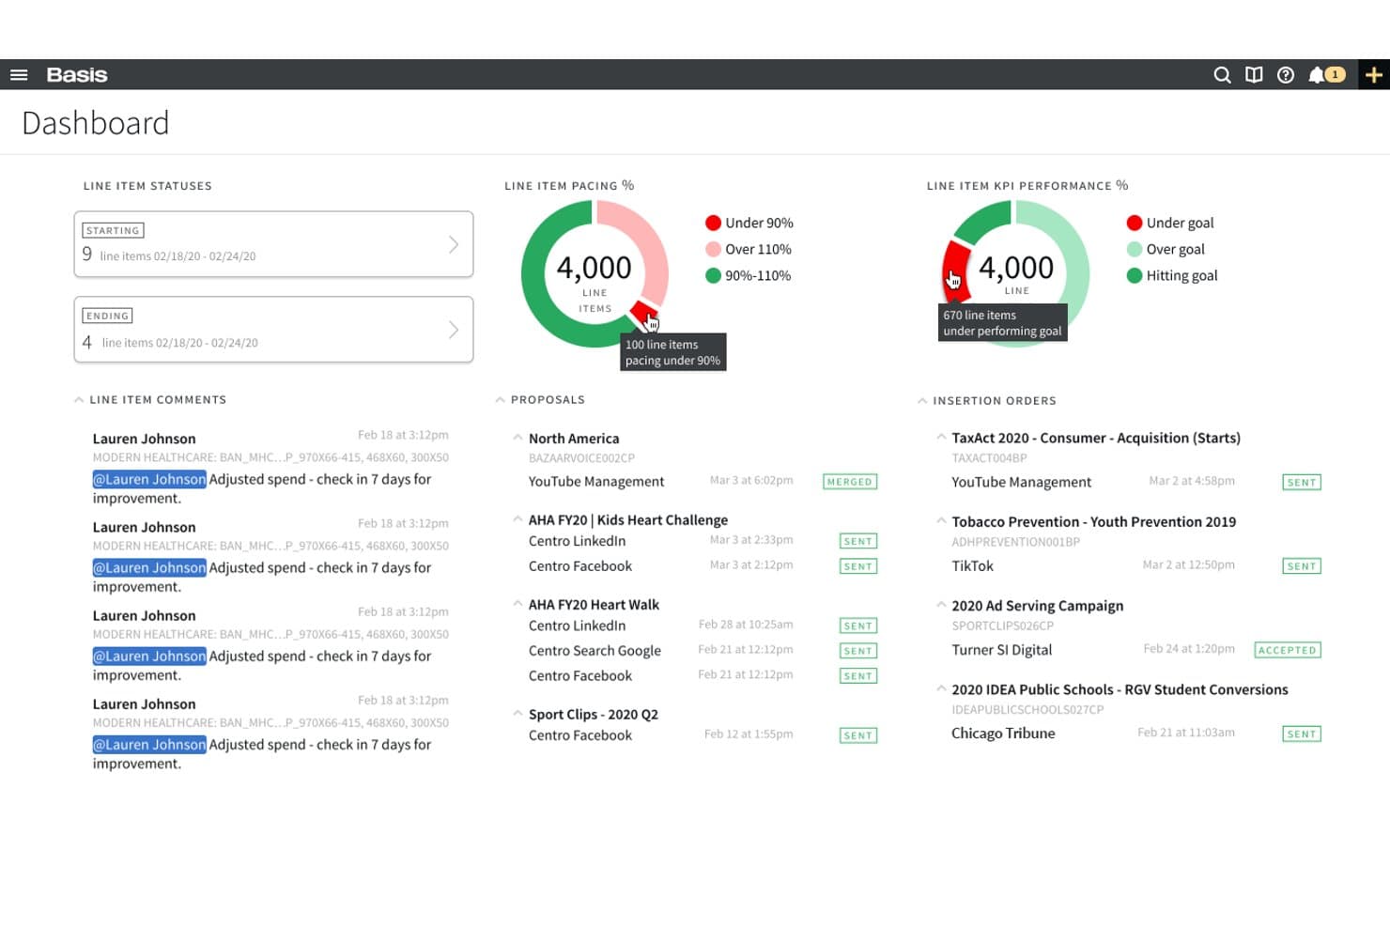Collapse AHA FY20 Kids Heart Challenge group

pyautogui.click(x=517, y=519)
